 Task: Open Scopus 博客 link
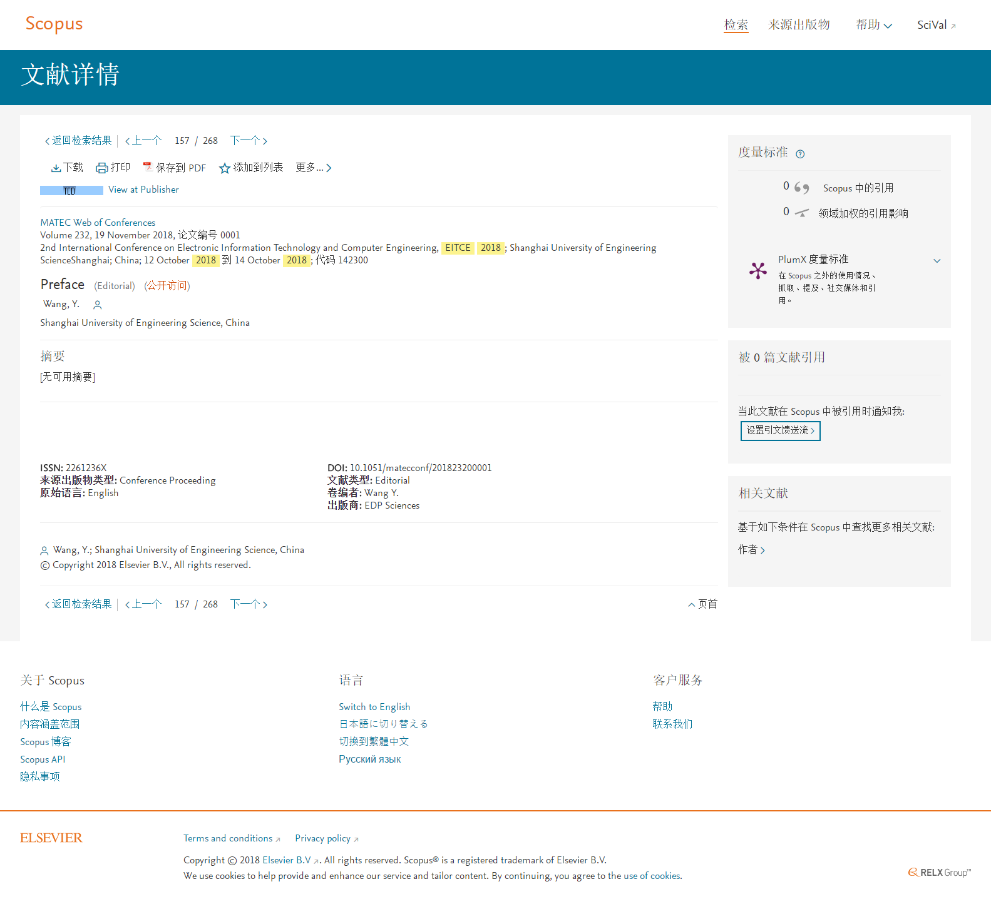(46, 742)
